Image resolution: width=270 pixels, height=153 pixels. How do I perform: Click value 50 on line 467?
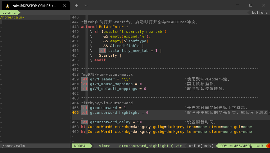(139, 122)
